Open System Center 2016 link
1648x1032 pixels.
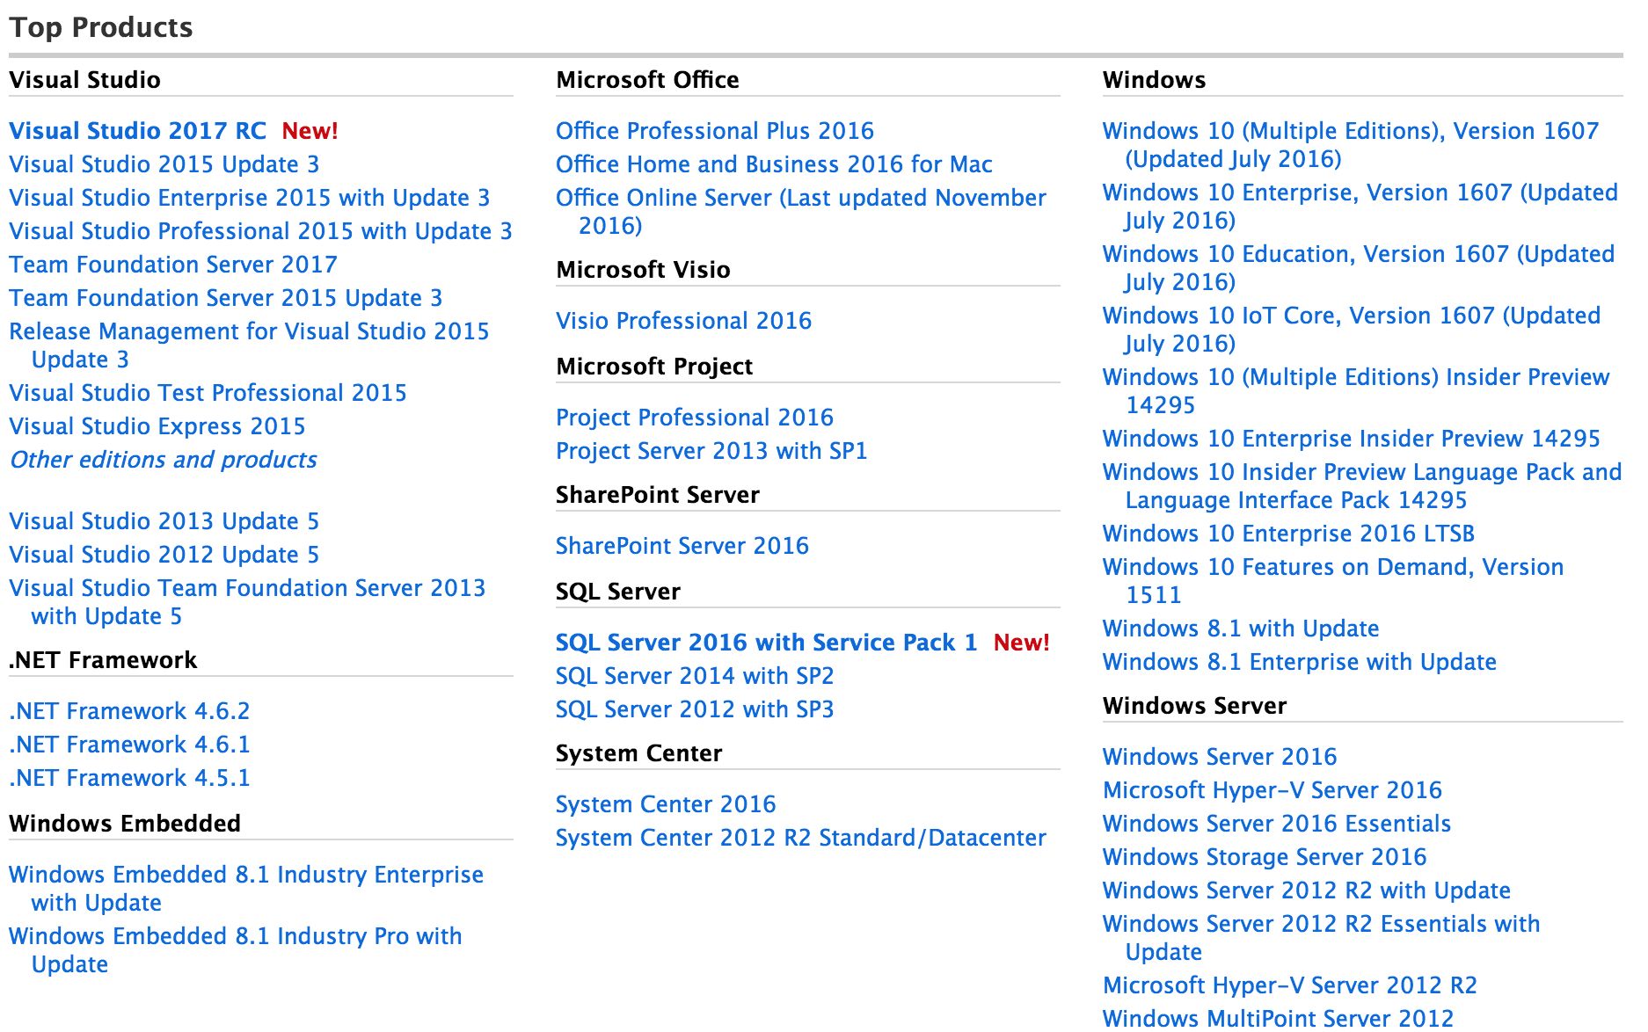pyautogui.click(x=666, y=804)
